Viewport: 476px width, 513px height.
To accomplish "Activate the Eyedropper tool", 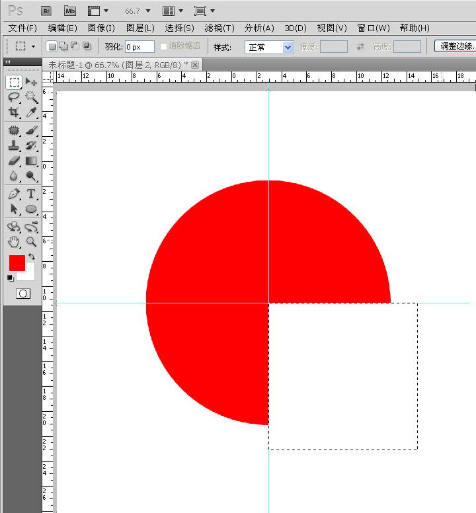I will click(x=31, y=112).
